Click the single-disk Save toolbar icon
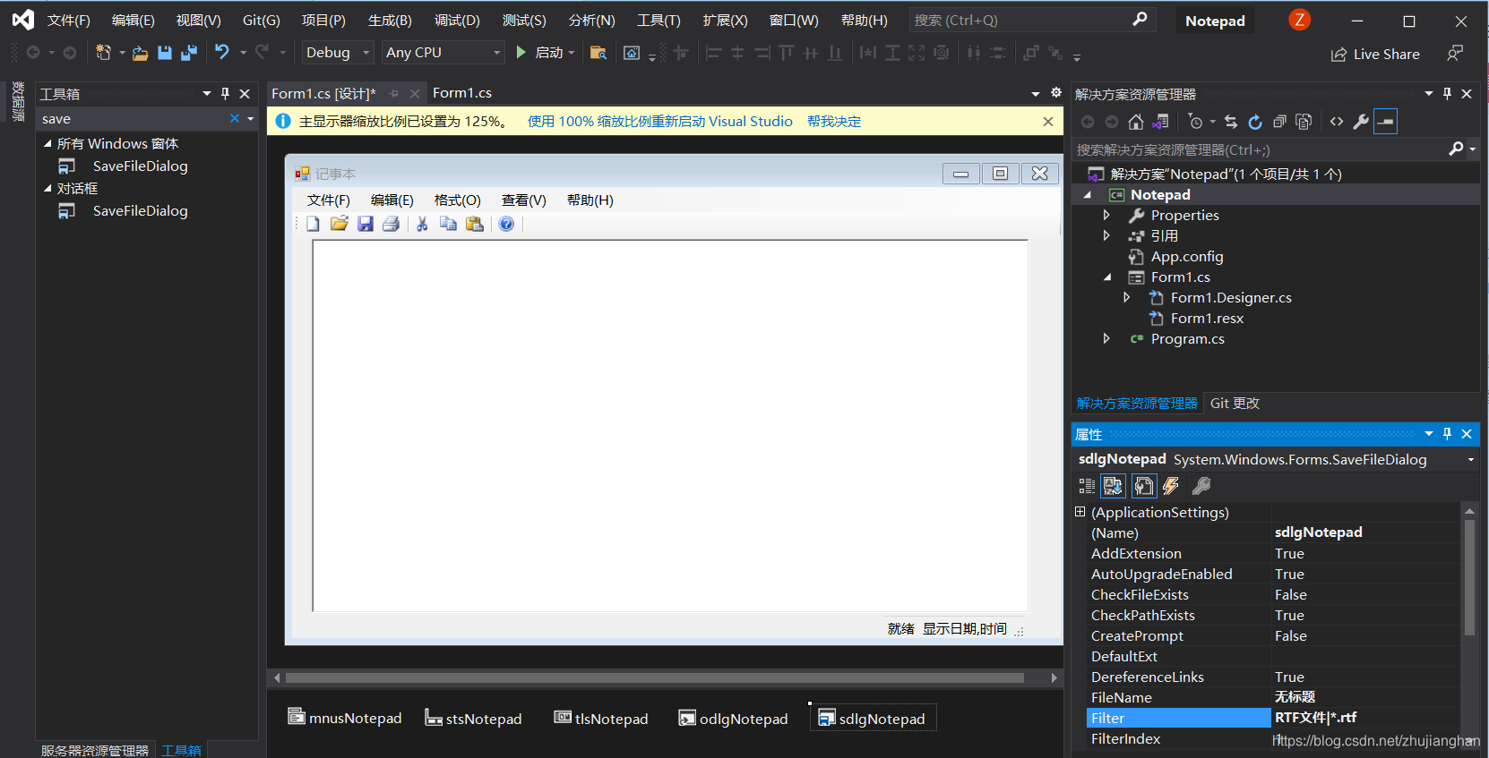Viewport: 1489px width, 758px height. (165, 53)
